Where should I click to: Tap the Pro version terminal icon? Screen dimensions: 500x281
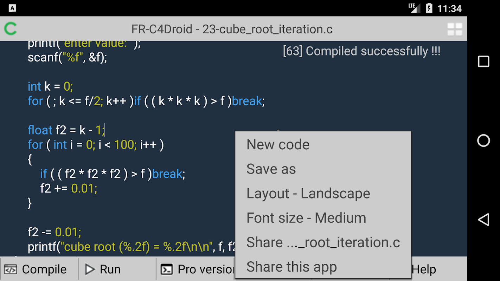167,269
